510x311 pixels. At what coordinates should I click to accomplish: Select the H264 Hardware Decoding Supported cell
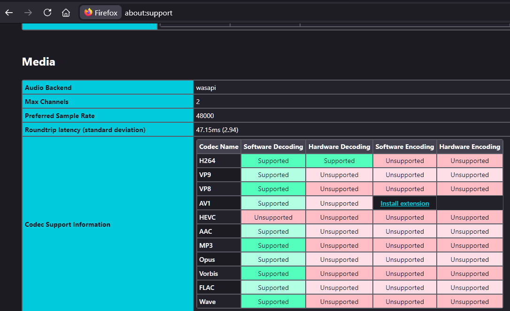[339, 161]
